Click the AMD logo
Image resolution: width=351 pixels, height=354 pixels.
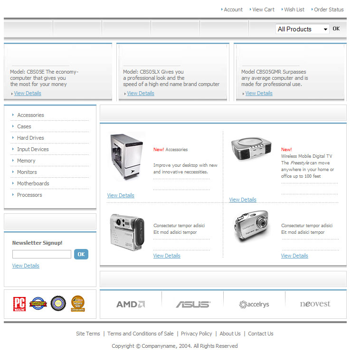pos(131,304)
